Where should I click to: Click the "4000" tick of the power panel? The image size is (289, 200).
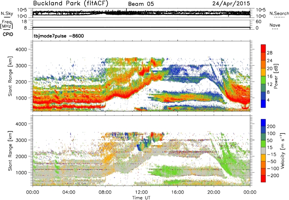tap(21, 49)
